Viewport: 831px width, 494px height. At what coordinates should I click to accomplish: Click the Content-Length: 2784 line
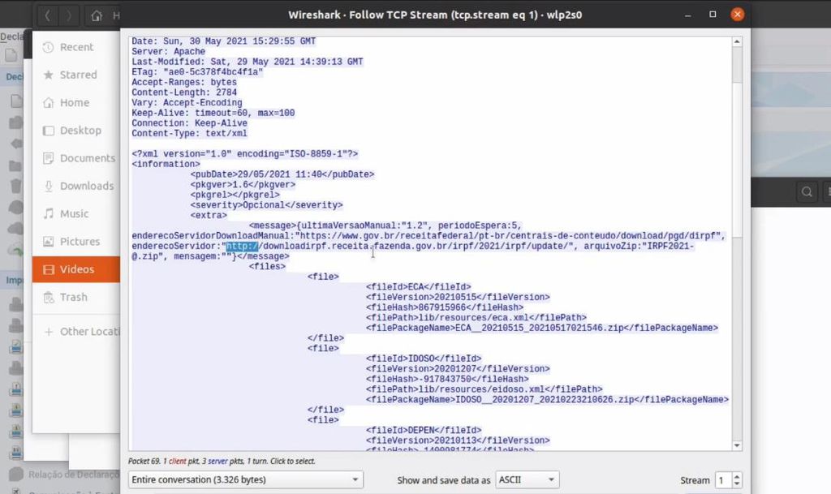pyautogui.click(x=184, y=92)
